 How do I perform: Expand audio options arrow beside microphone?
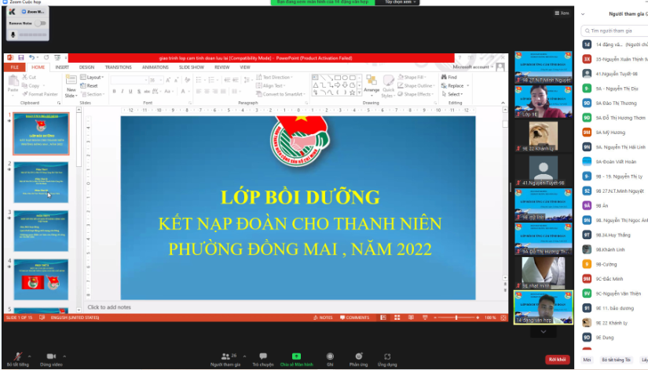click(29, 356)
